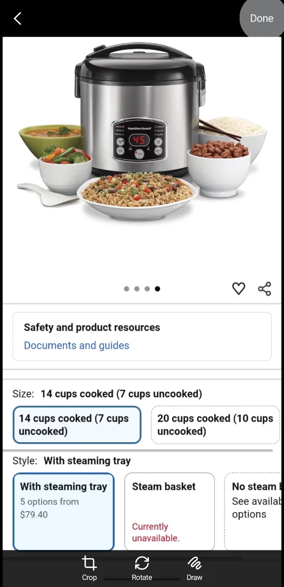The image size is (284, 587).
Task: Go to second image carousel dot
Action: [137, 289]
